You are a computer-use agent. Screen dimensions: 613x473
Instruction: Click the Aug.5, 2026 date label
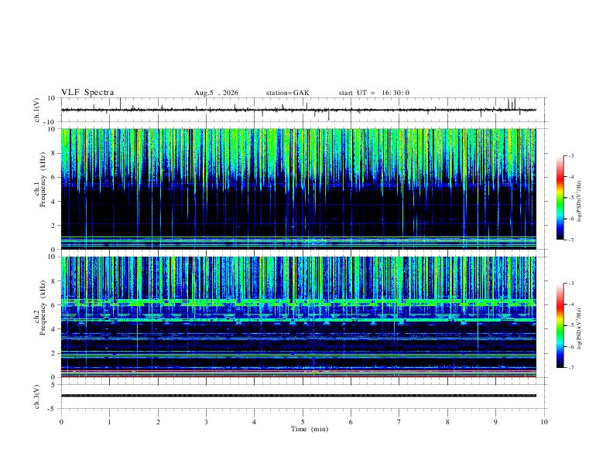click(x=216, y=93)
